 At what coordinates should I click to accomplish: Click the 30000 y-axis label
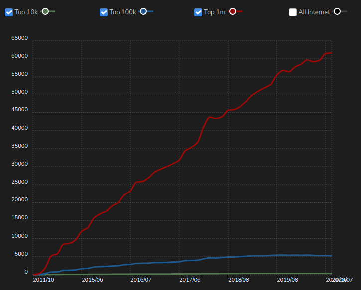(20, 164)
